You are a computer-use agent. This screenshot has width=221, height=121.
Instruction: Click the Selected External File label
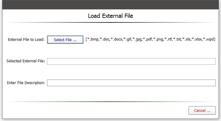coord(26,61)
